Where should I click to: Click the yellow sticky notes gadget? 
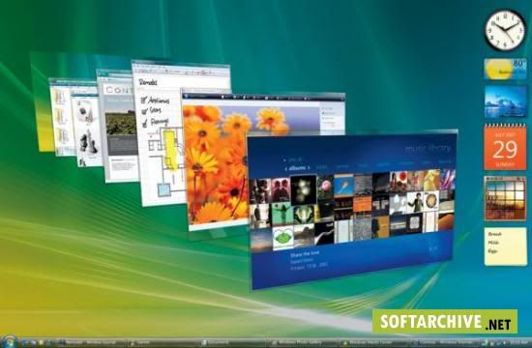[x=505, y=246]
